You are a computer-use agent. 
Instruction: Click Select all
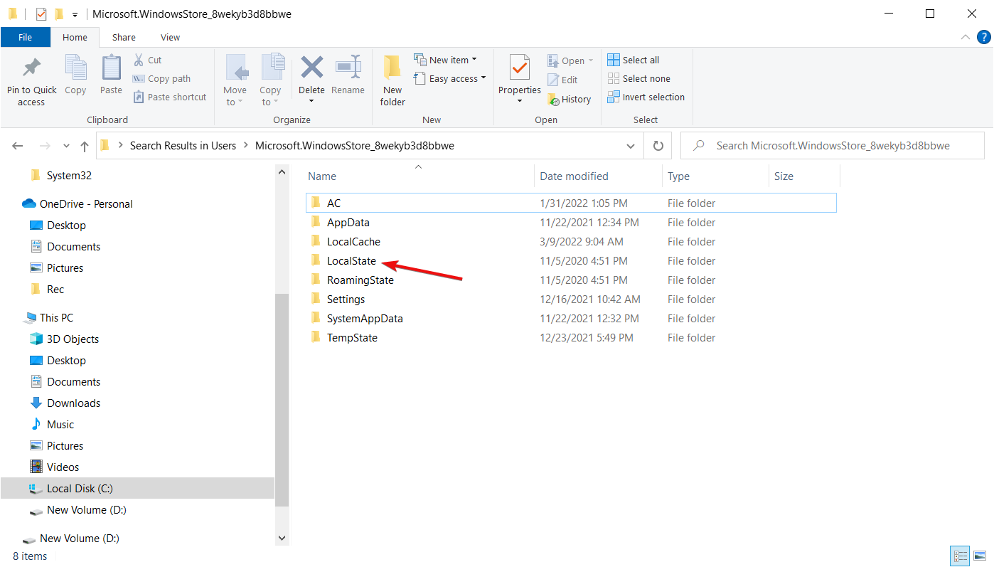634,60
